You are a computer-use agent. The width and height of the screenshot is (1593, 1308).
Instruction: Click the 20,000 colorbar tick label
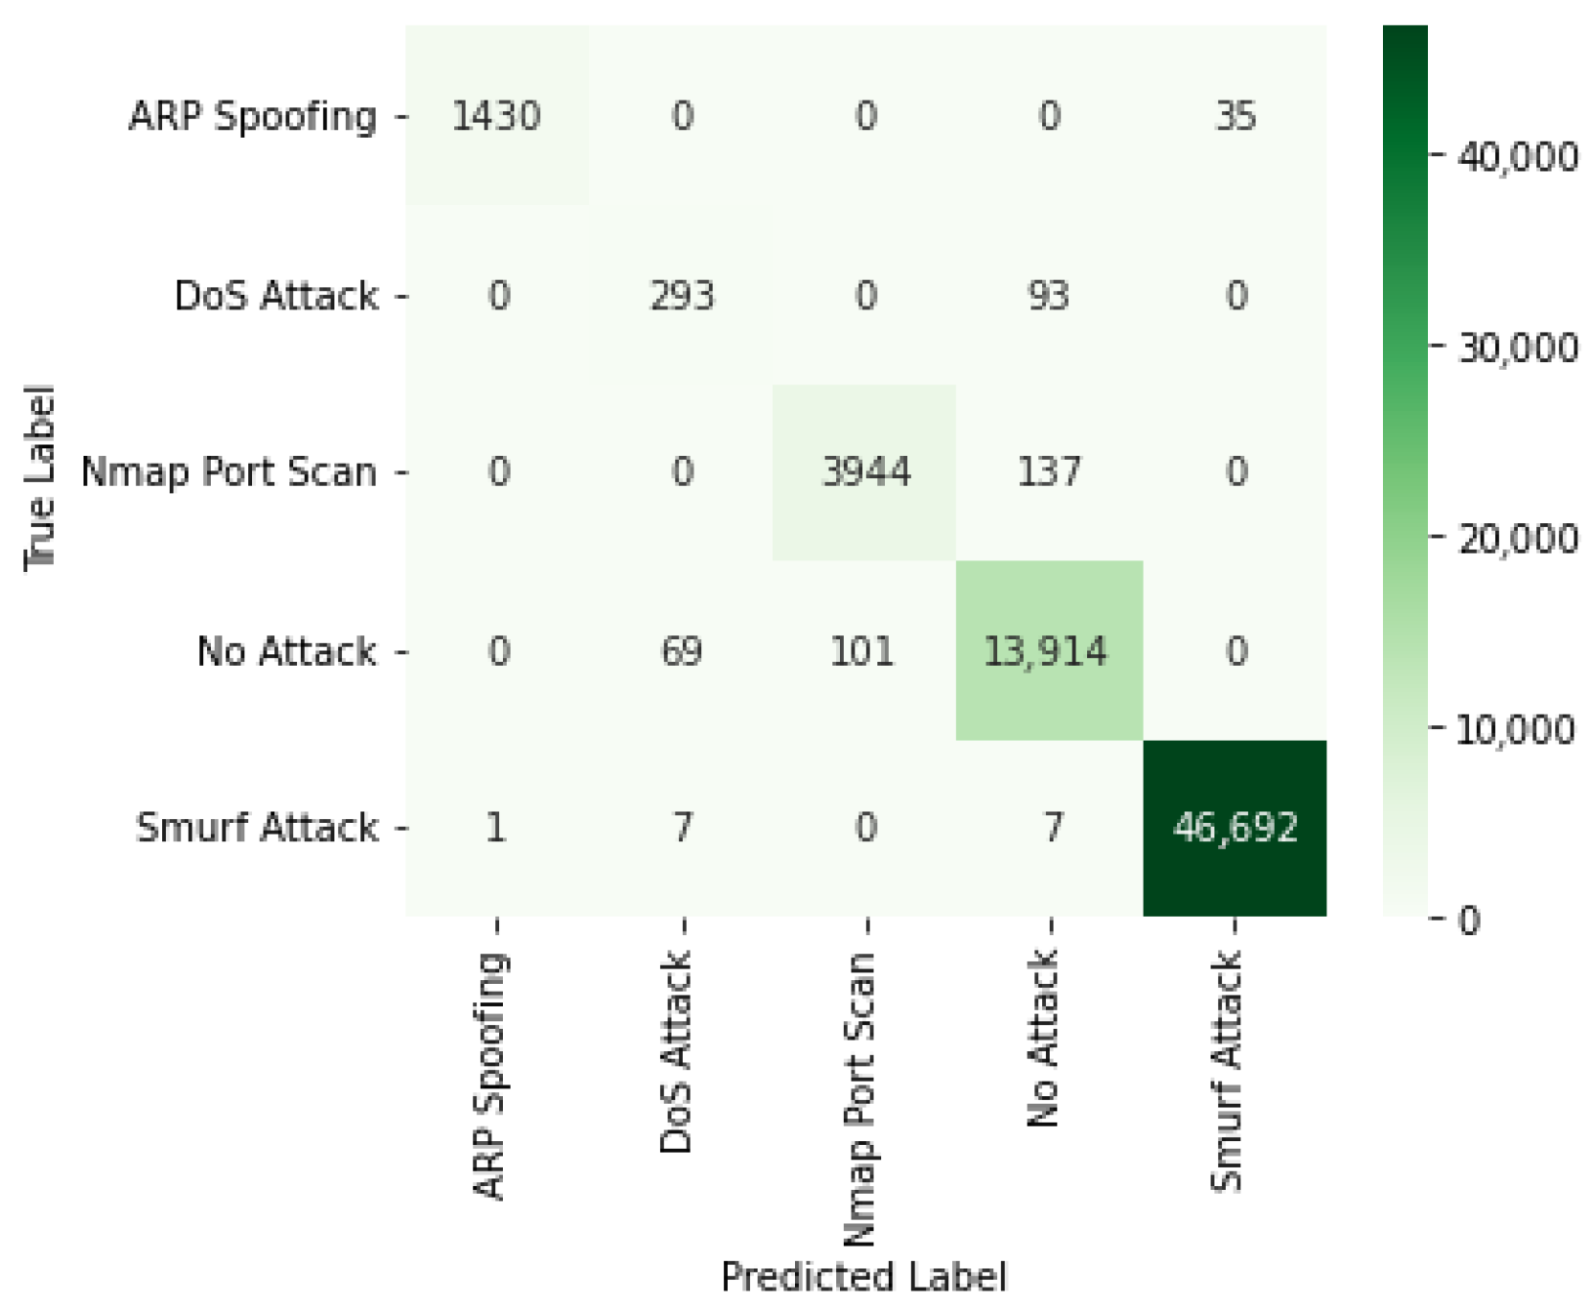pyautogui.click(x=1518, y=538)
